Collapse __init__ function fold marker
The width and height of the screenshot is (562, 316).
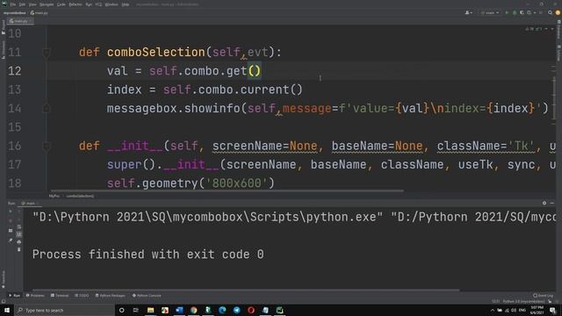(x=47, y=147)
